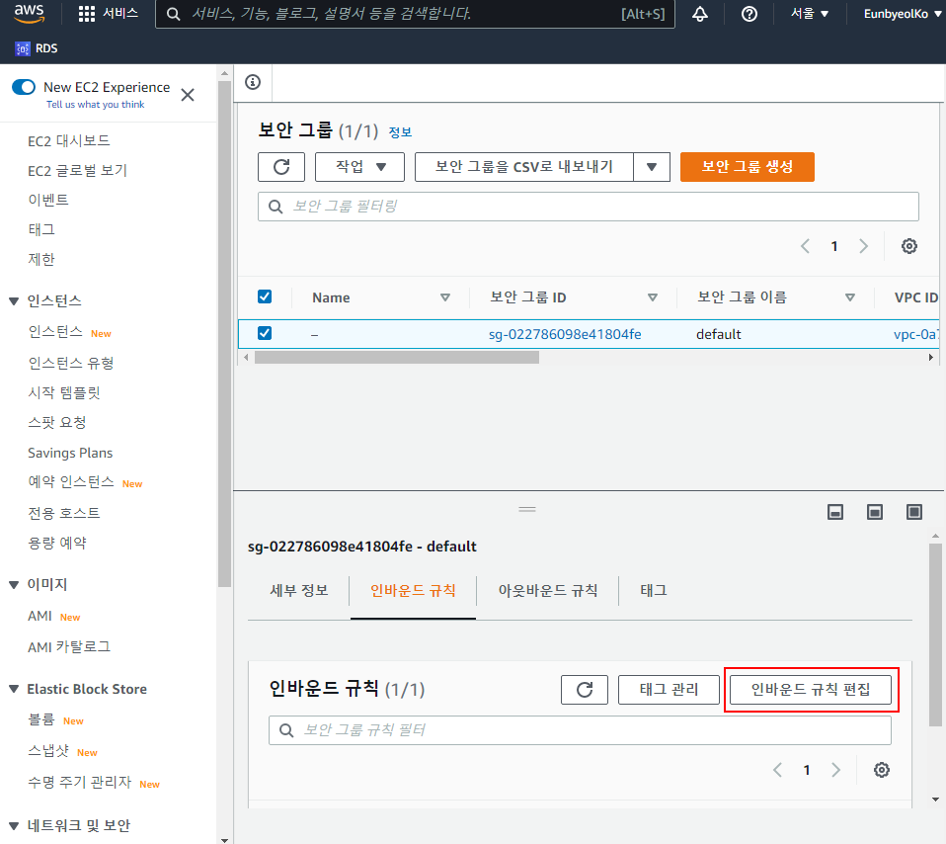
Task: Click the RDS shortcut icon
Action: click(x=23, y=48)
